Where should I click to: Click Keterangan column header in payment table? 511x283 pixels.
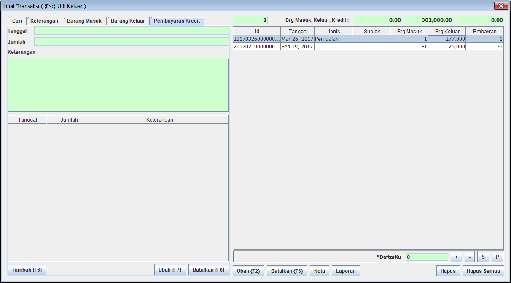pos(159,119)
